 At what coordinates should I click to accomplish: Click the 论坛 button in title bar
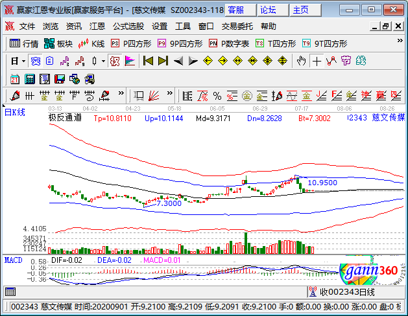(x=273, y=10)
